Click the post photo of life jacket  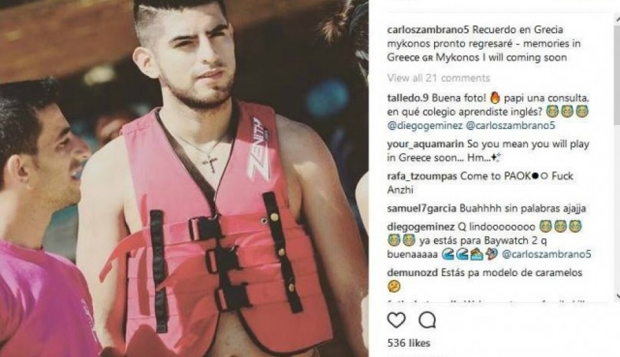click(184, 178)
